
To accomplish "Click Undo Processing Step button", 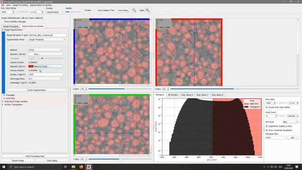I will point(35,156).
